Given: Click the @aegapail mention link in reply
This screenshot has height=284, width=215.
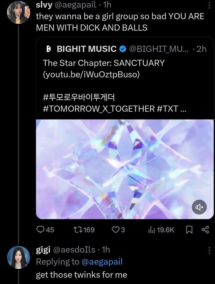Looking at the screenshot, I should click(x=102, y=262).
